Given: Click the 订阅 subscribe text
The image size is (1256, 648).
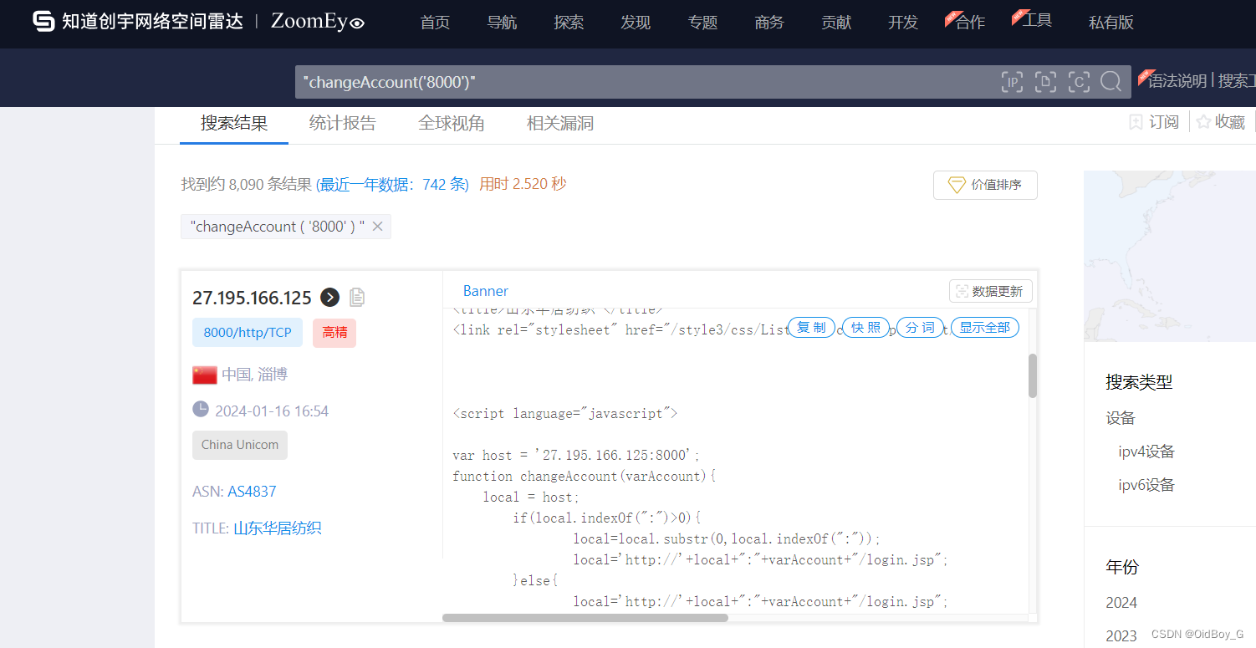Looking at the screenshot, I should [x=1164, y=122].
